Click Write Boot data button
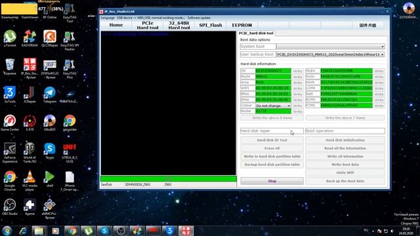Screen dimensions: 420x236 (345, 165)
